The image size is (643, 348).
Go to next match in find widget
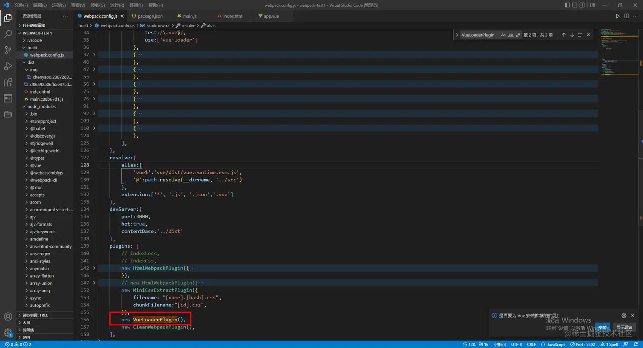pos(572,35)
